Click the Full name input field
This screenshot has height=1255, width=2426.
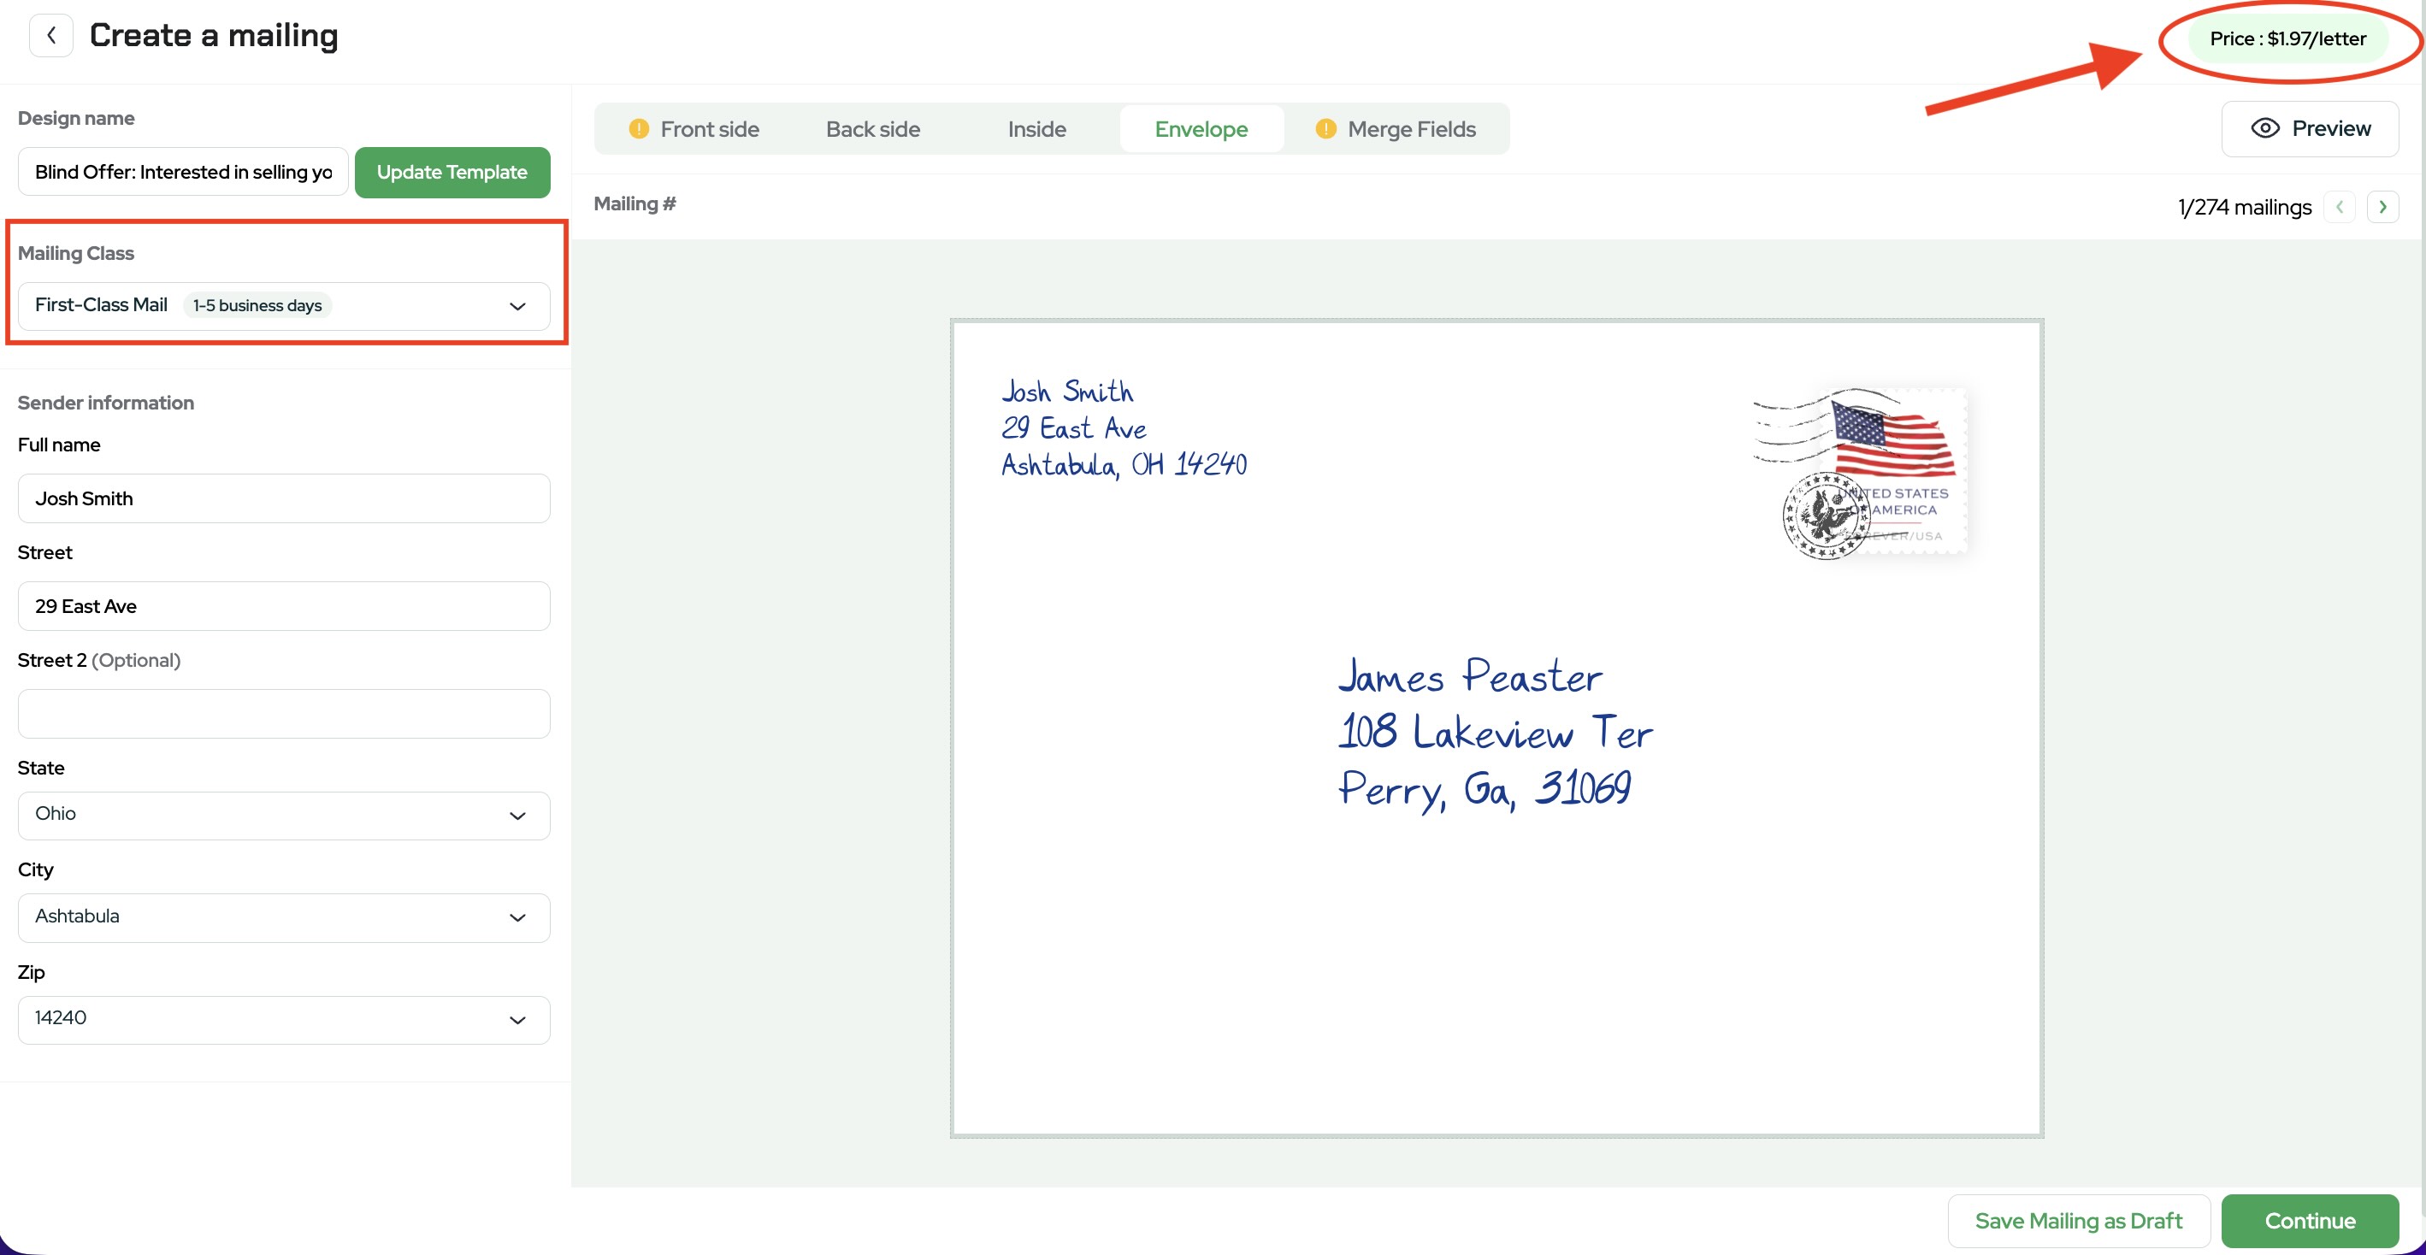click(283, 498)
